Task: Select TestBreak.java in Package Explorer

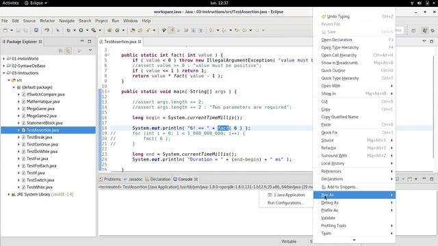Action: 40,137
